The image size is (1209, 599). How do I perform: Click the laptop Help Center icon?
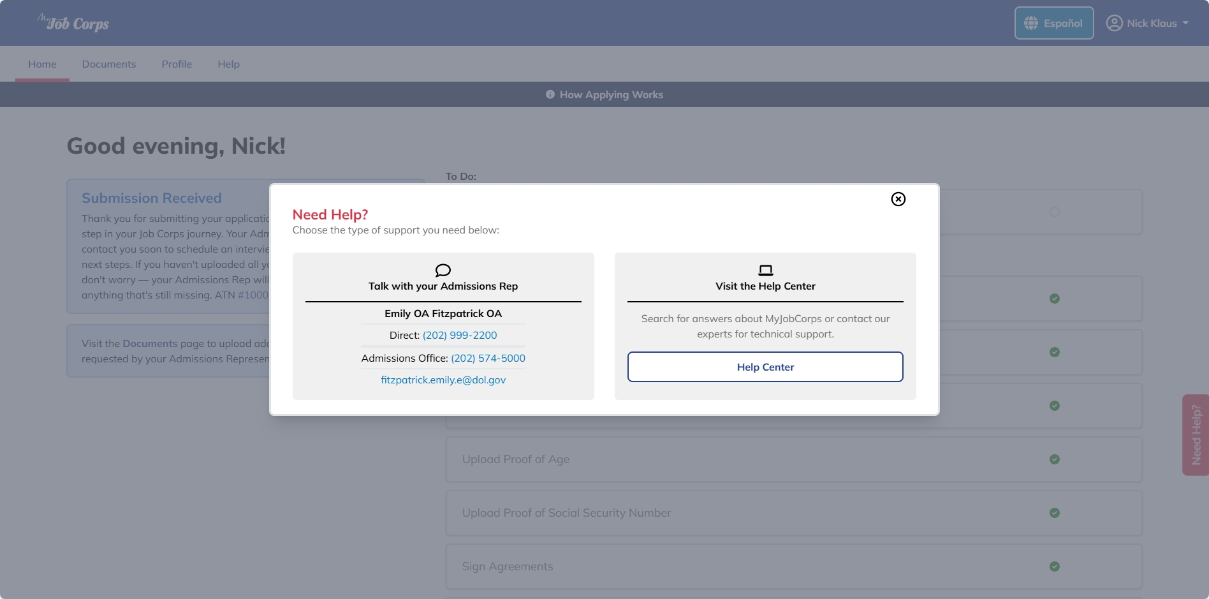(x=765, y=270)
